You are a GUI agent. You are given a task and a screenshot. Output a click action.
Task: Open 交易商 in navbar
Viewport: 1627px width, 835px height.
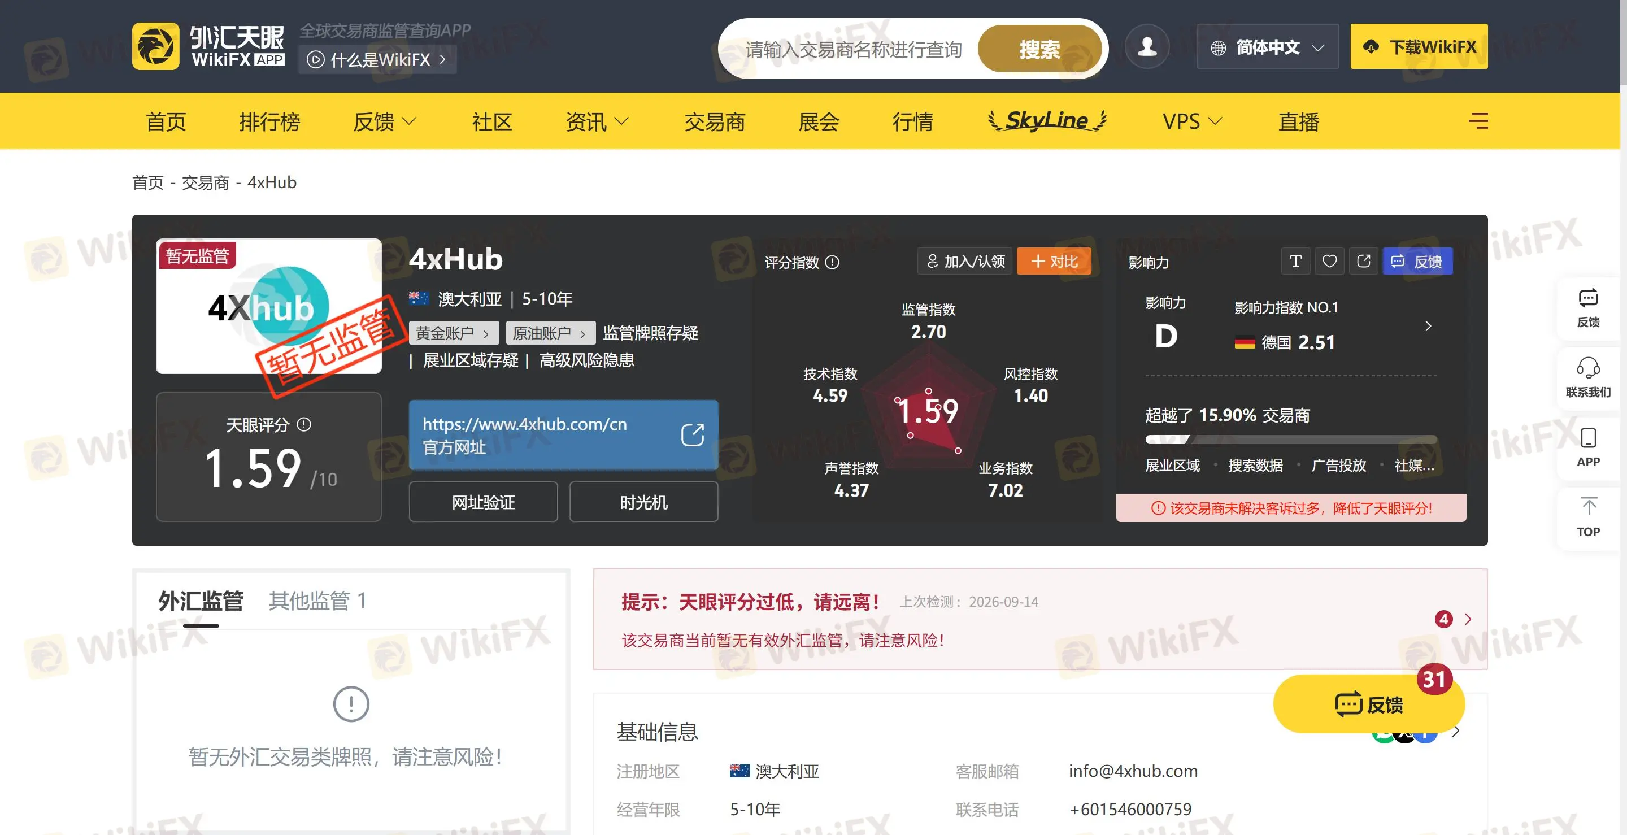715,121
